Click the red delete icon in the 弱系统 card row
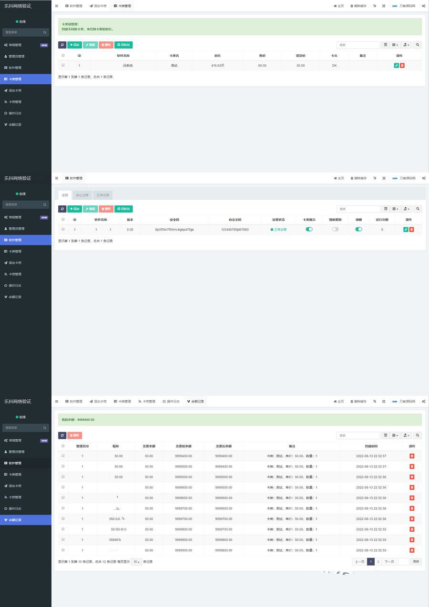 click(402, 65)
